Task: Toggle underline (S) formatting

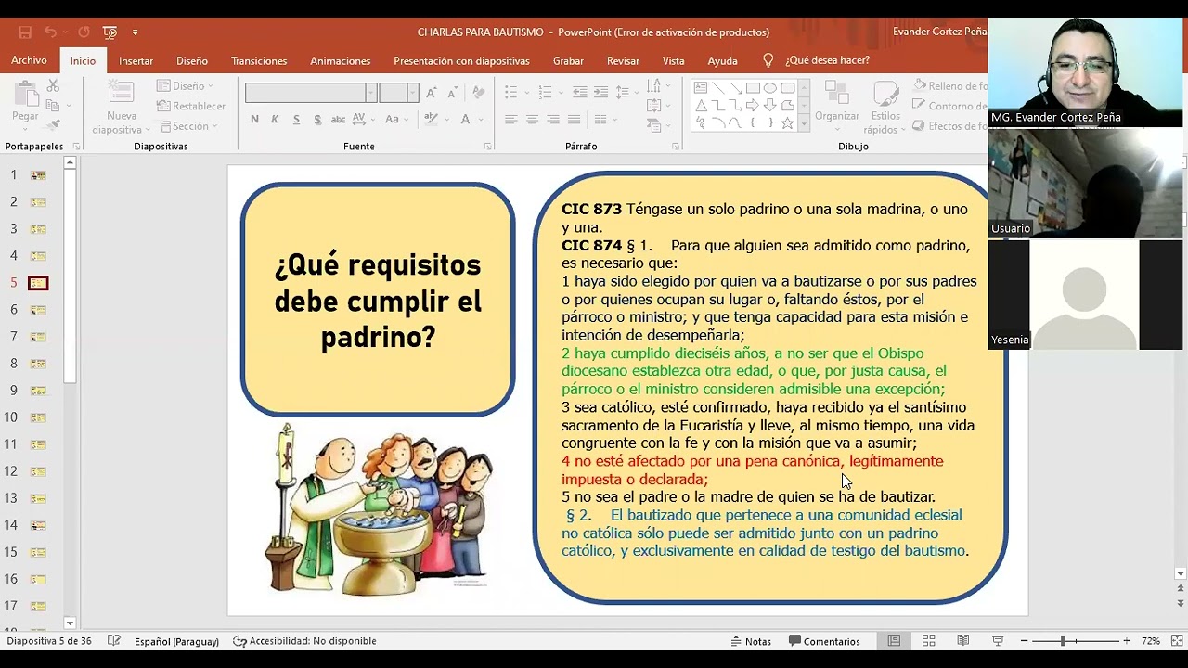Action: point(296,120)
